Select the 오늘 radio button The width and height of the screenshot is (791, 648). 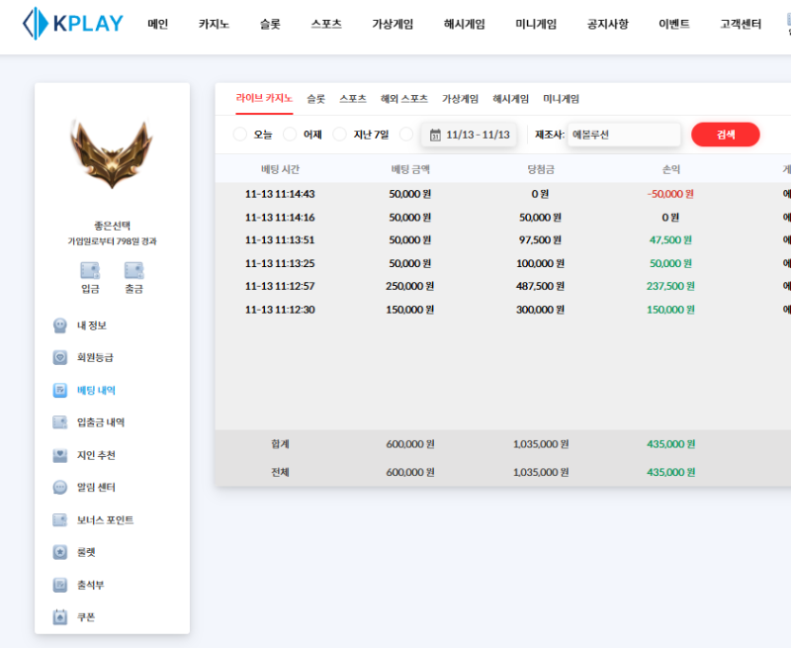tap(238, 134)
